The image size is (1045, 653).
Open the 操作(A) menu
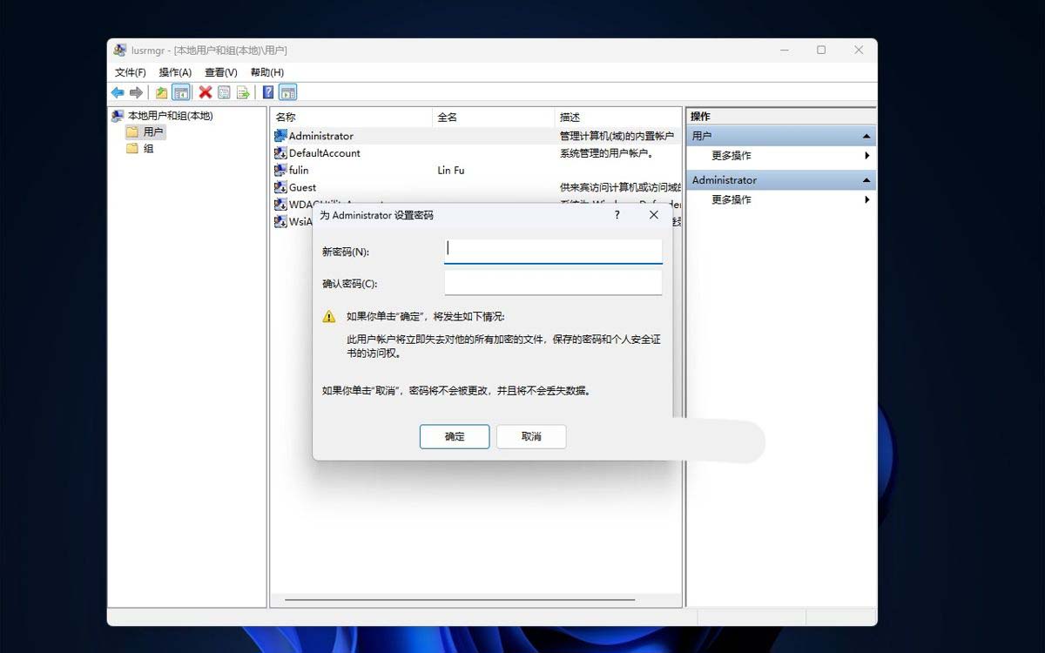point(172,71)
